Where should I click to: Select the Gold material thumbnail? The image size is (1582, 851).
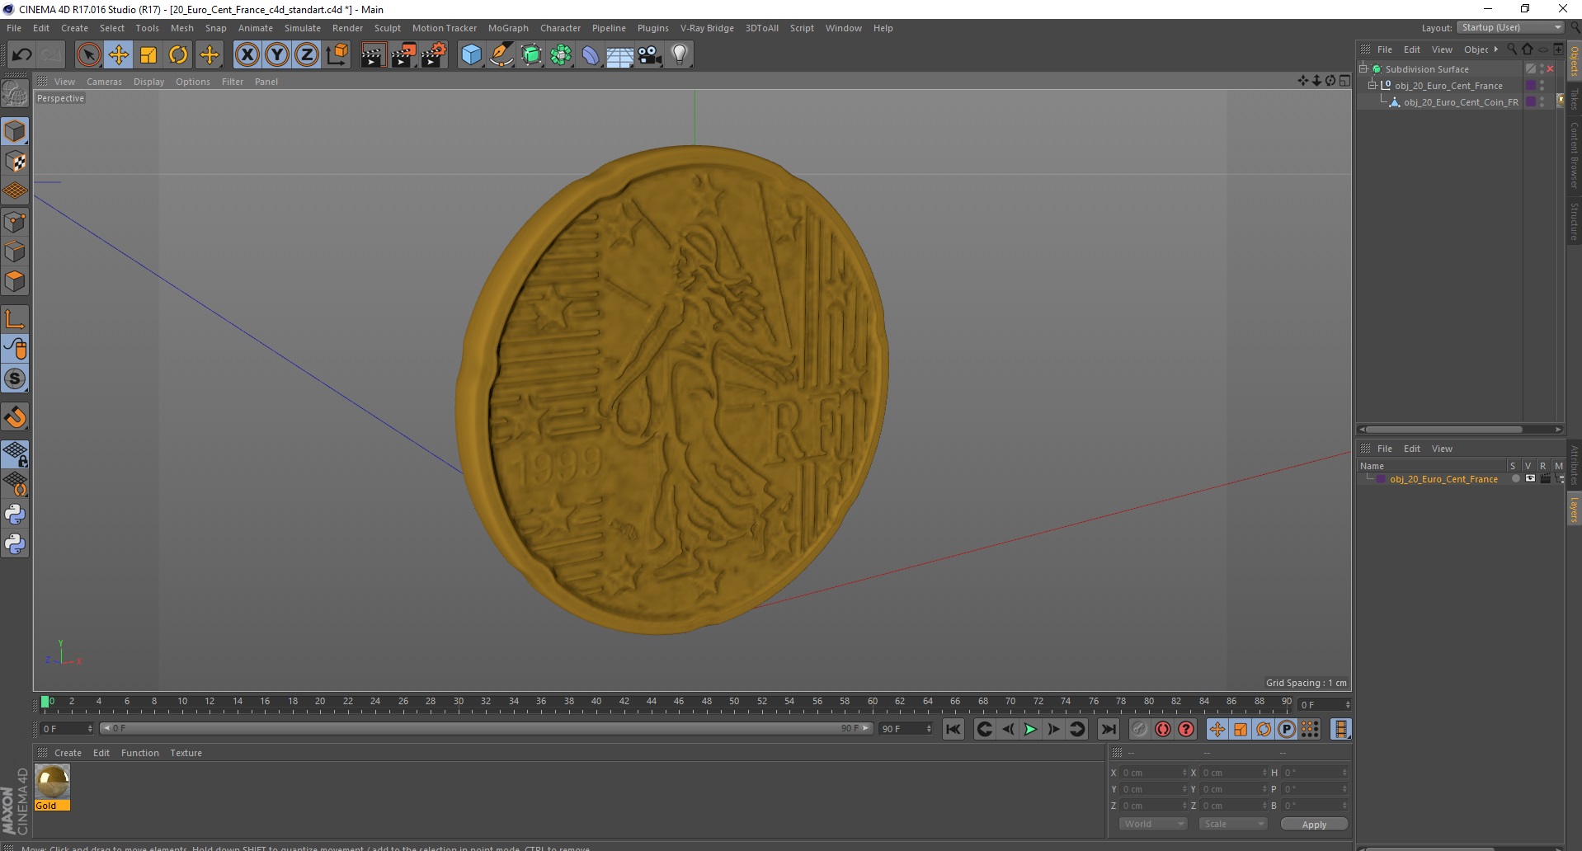[x=52, y=782]
